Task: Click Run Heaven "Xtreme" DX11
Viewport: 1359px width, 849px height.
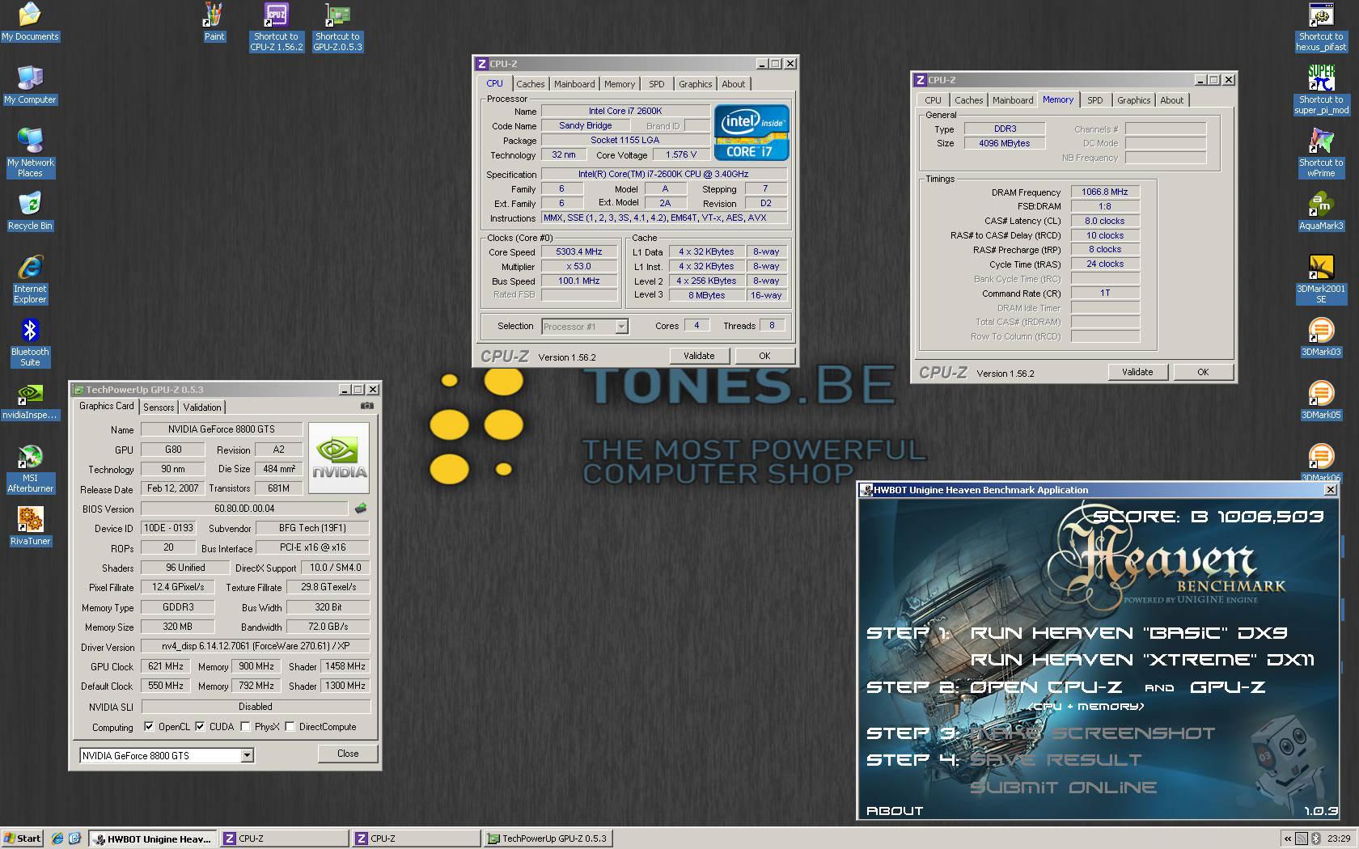Action: [1142, 660]
